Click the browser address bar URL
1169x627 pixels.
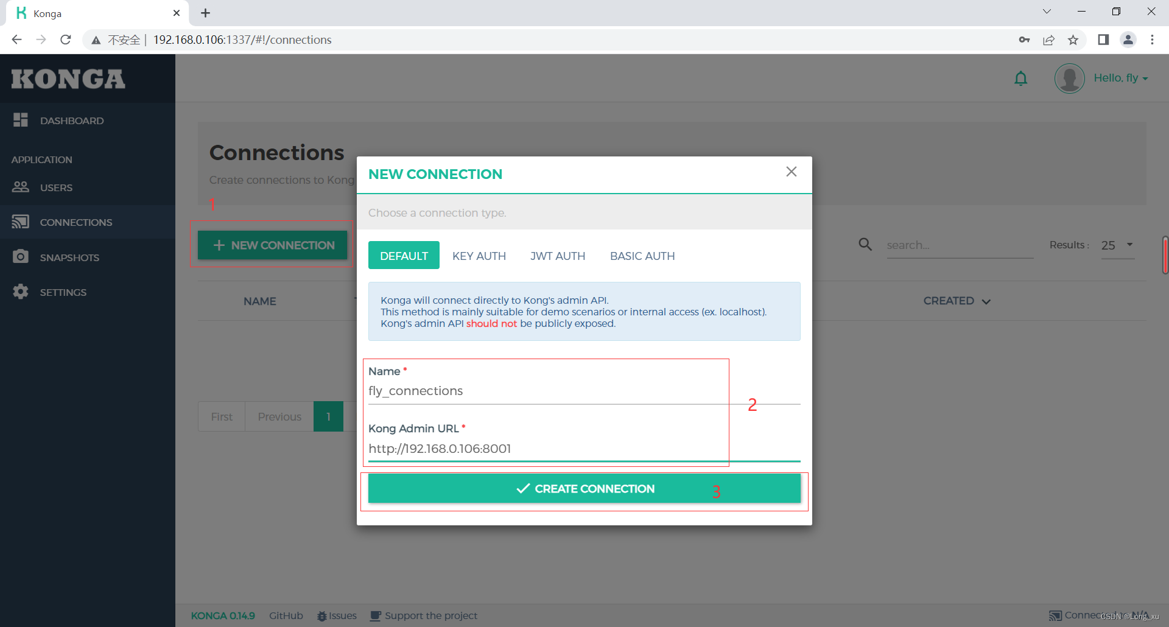[242, 40]
